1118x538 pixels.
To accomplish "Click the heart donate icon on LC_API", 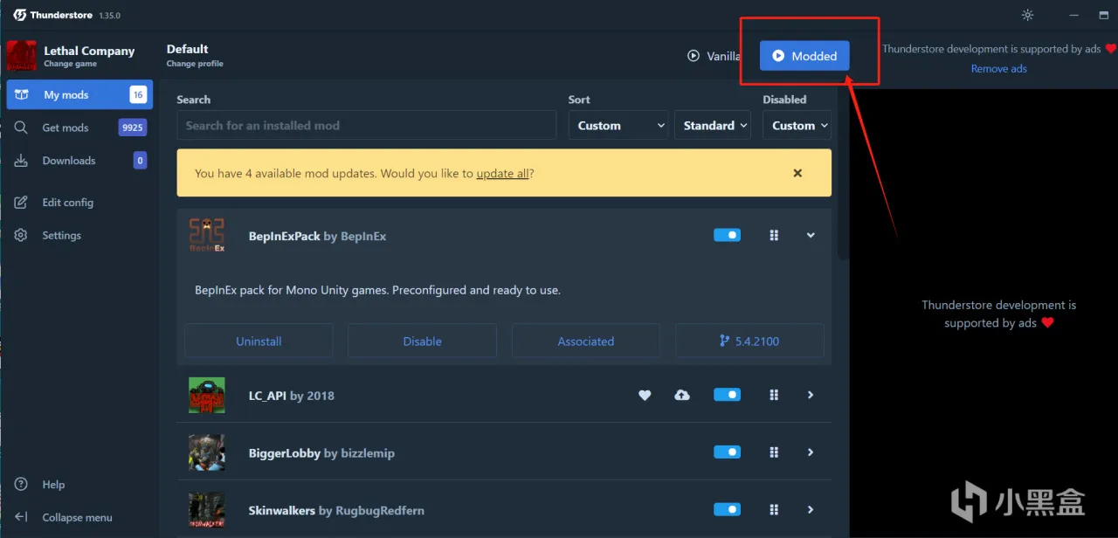I will click(x=645, y=395).
